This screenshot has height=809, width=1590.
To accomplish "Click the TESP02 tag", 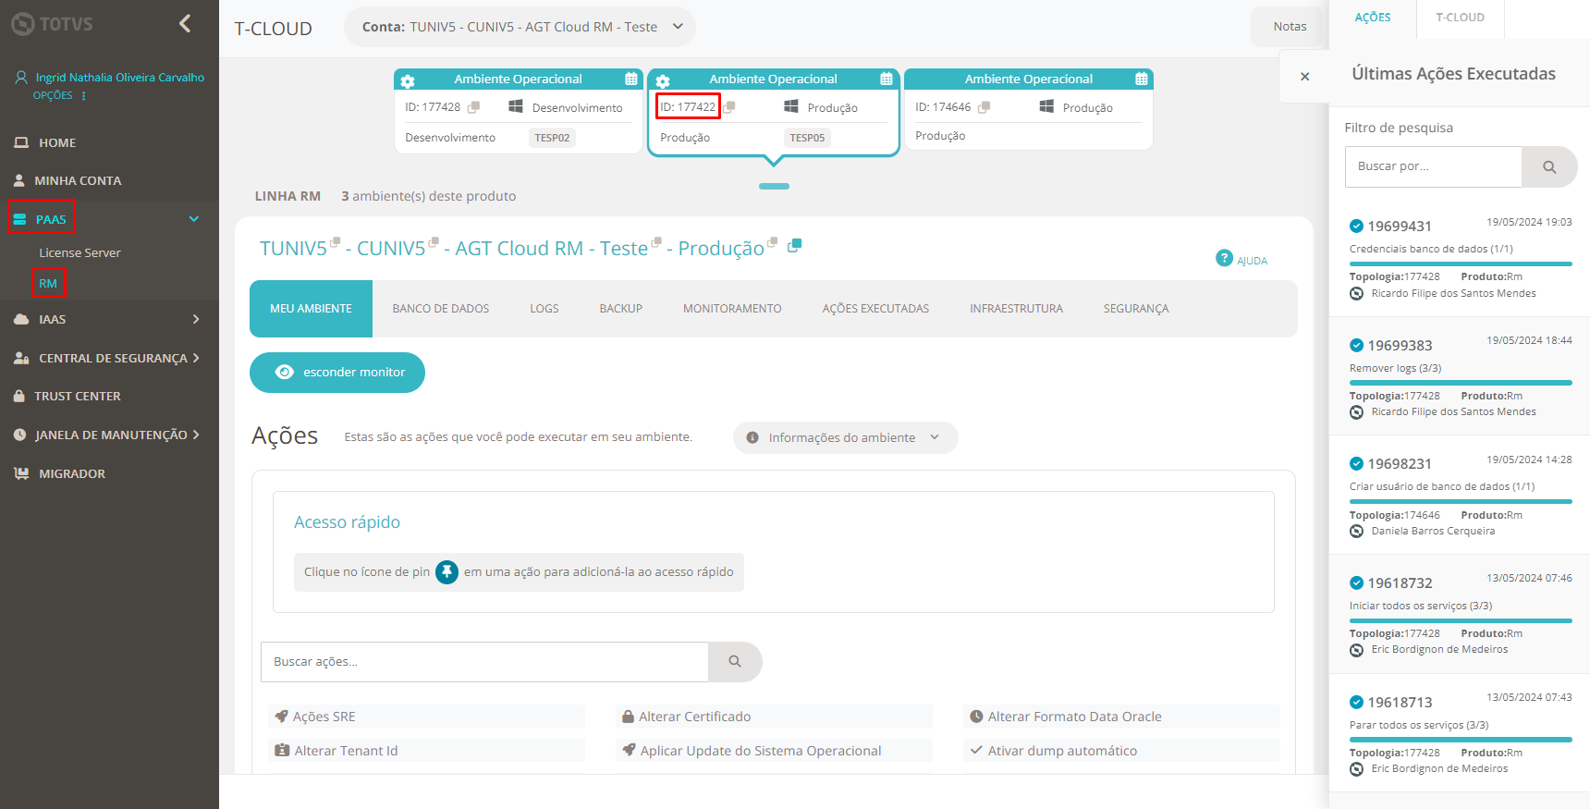I will click(x=552, y=138).
